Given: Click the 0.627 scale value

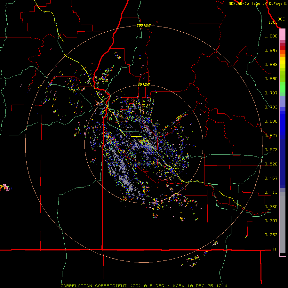Looking at the screenshot, I should pyautogui.click(x=271, y=136).
